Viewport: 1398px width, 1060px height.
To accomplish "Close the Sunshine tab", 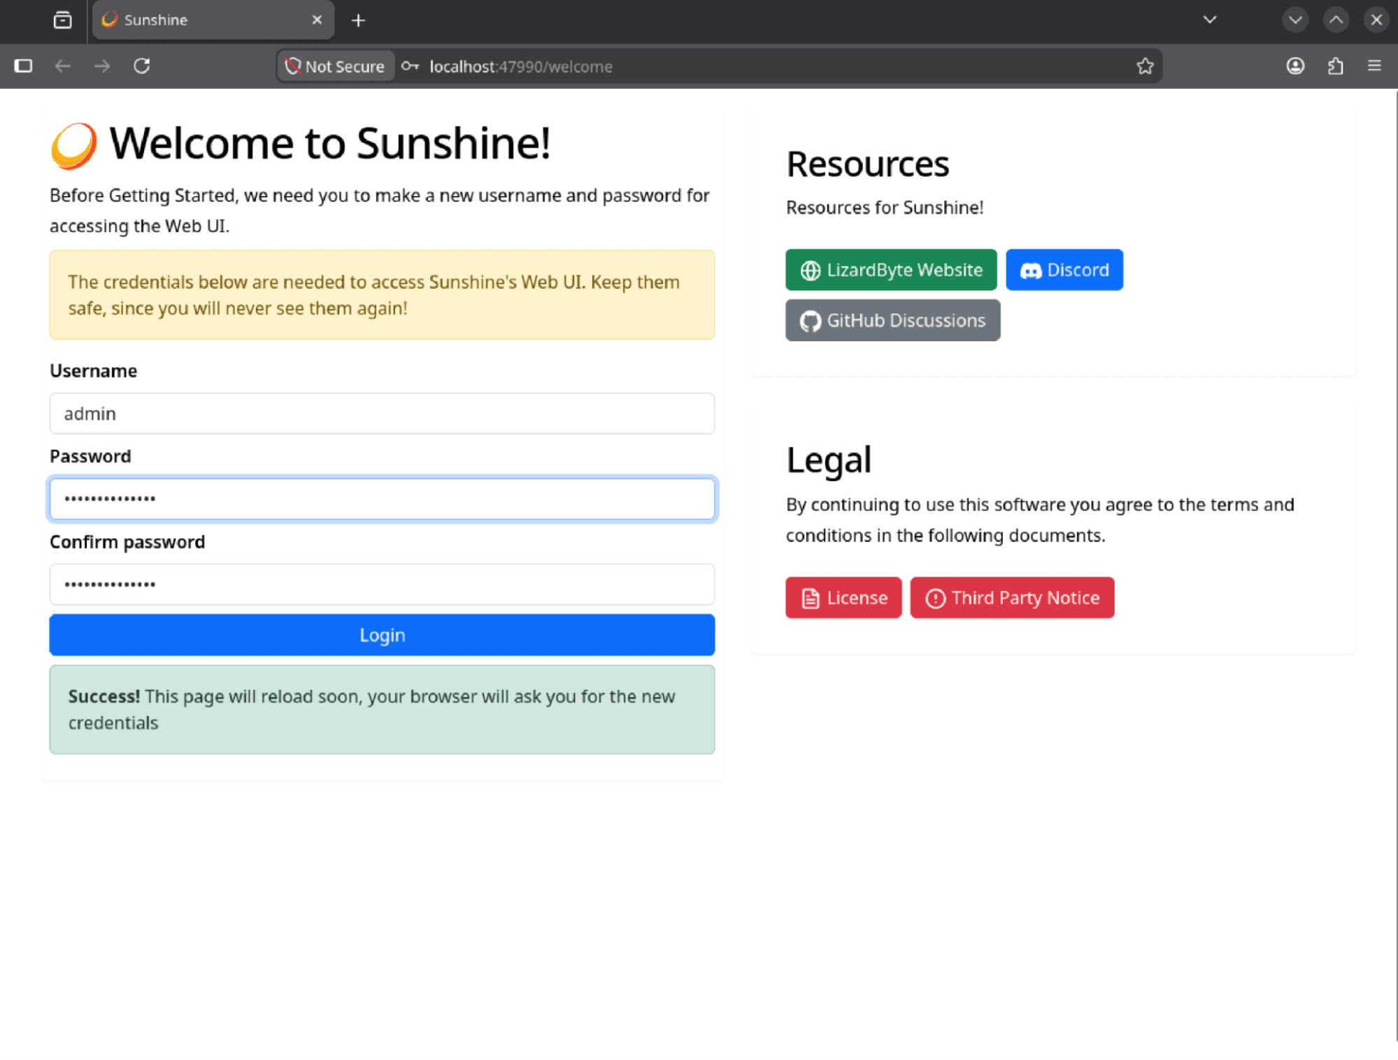I will coord(317,20).
